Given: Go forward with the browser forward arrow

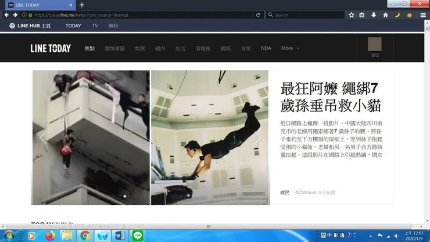Looking at the screenshot, I should click(15, 15).
